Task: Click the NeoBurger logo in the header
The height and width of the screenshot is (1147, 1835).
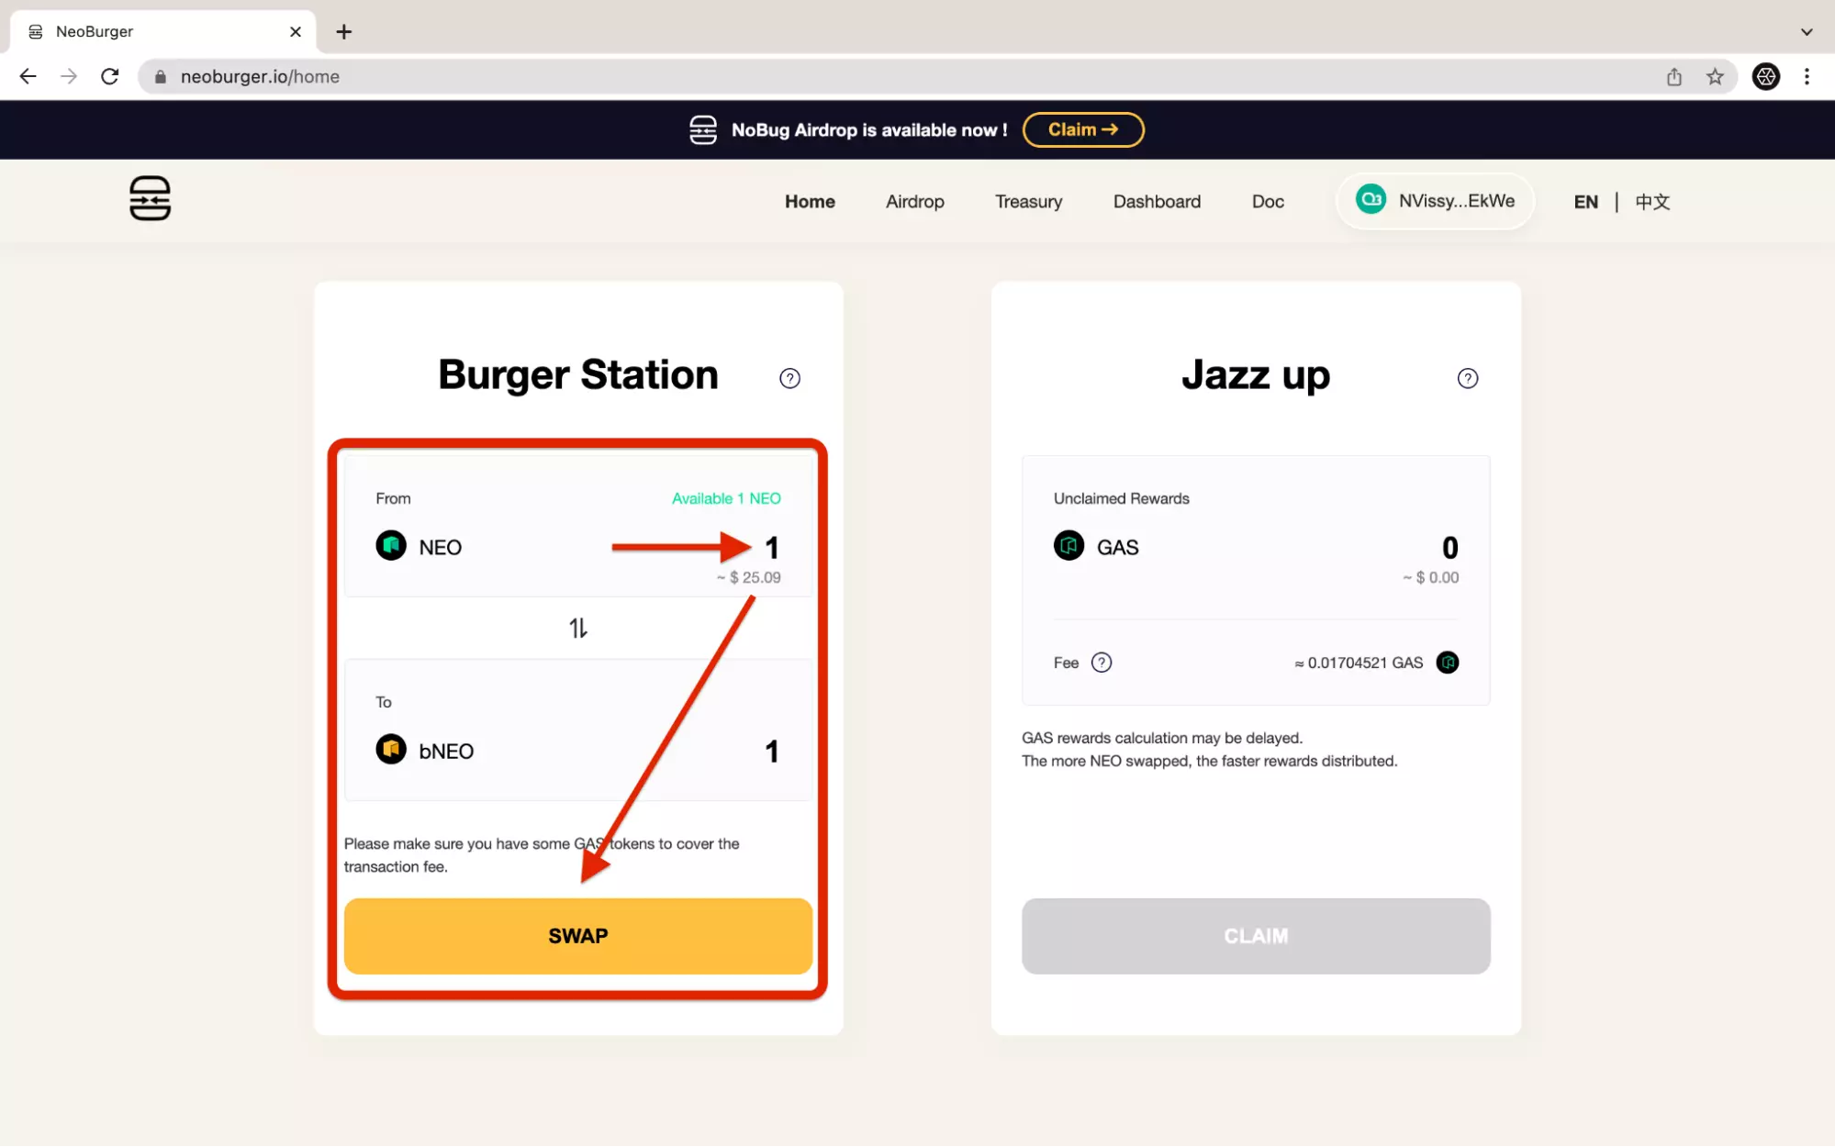Action: pyautogui.click(x=150, y=198)
